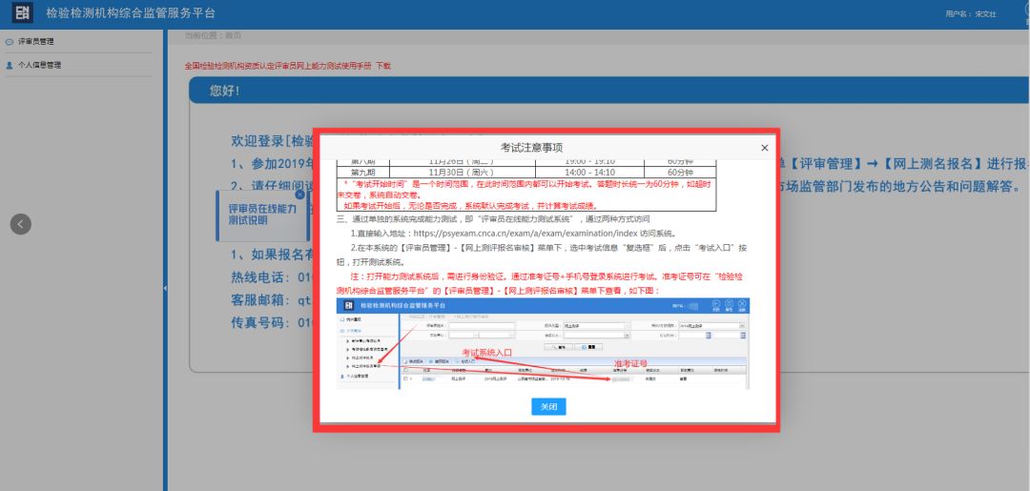Open the 评审员在线能力测试说明 card
The height and width of the screenshot is (491, 1030).
coord(262,215)
